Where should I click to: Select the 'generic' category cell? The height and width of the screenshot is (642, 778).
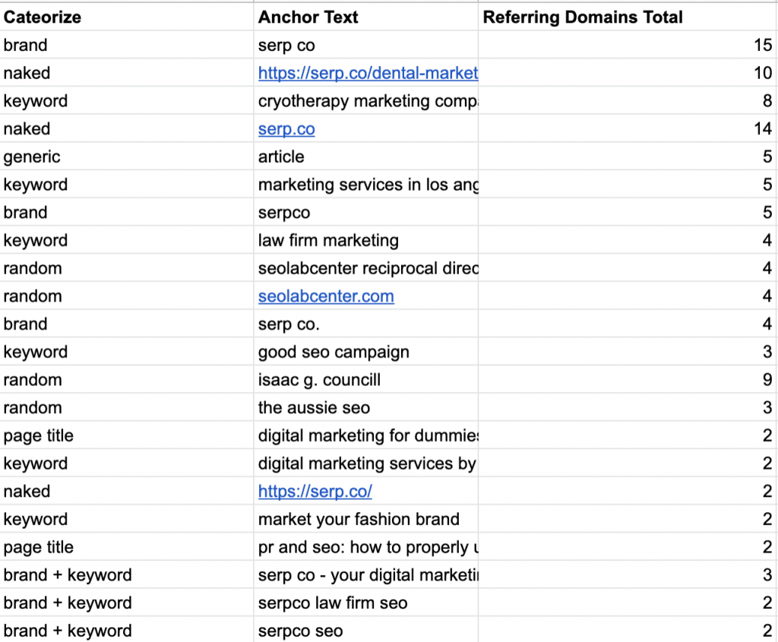(127, 157)
